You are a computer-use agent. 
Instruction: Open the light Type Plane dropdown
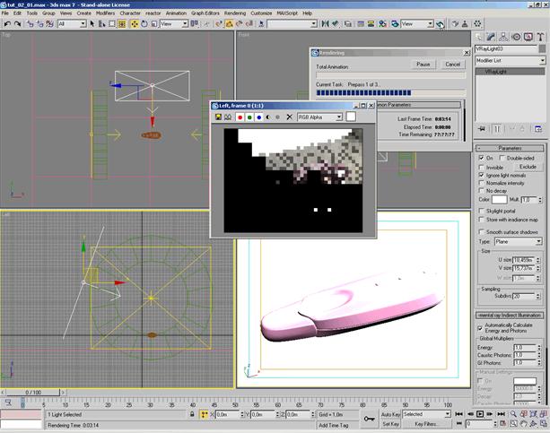[x=518, y=241]
